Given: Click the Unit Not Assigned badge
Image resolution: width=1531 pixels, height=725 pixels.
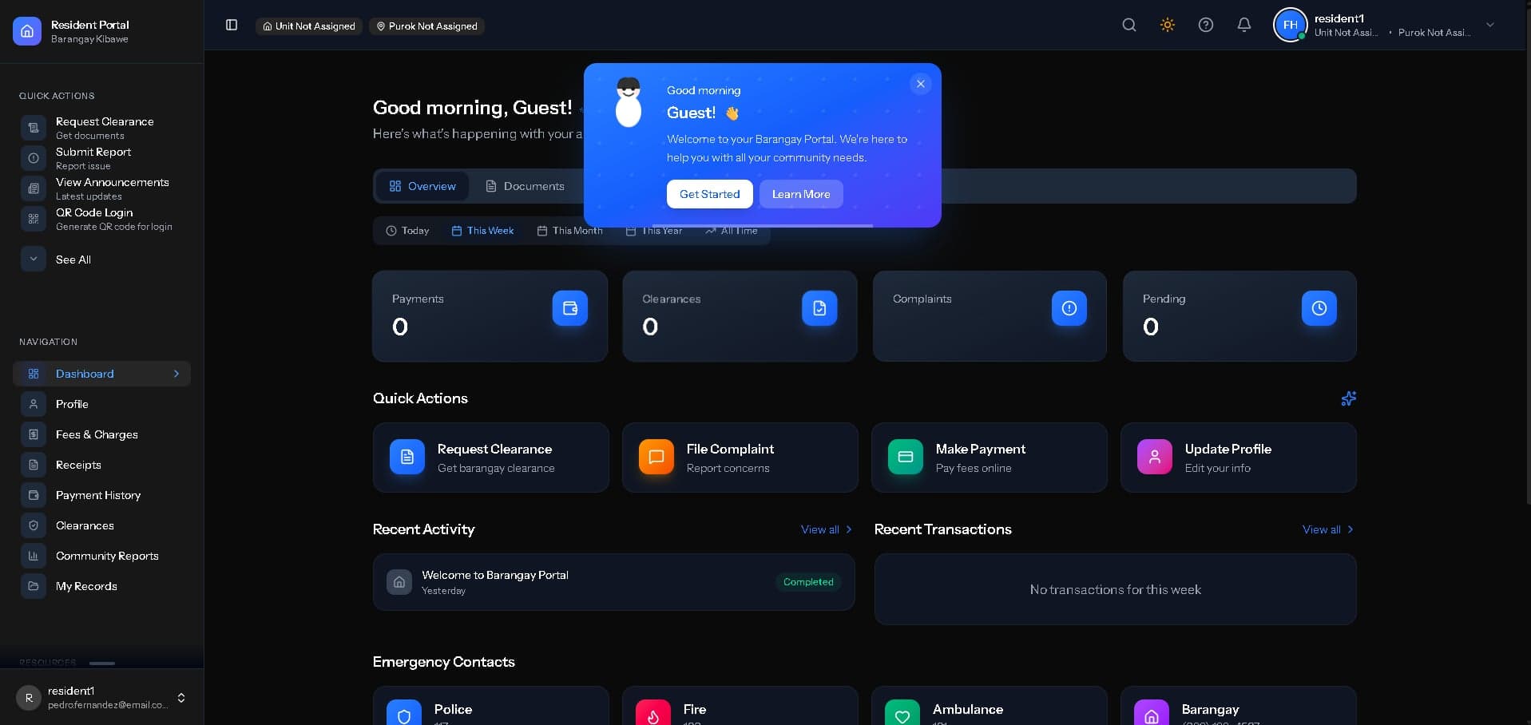Looking at the screenshot, I should pos(309,26).
